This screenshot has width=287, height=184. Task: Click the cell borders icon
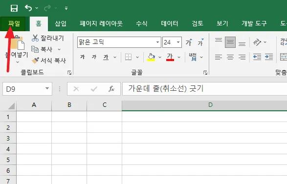(128, 57)
